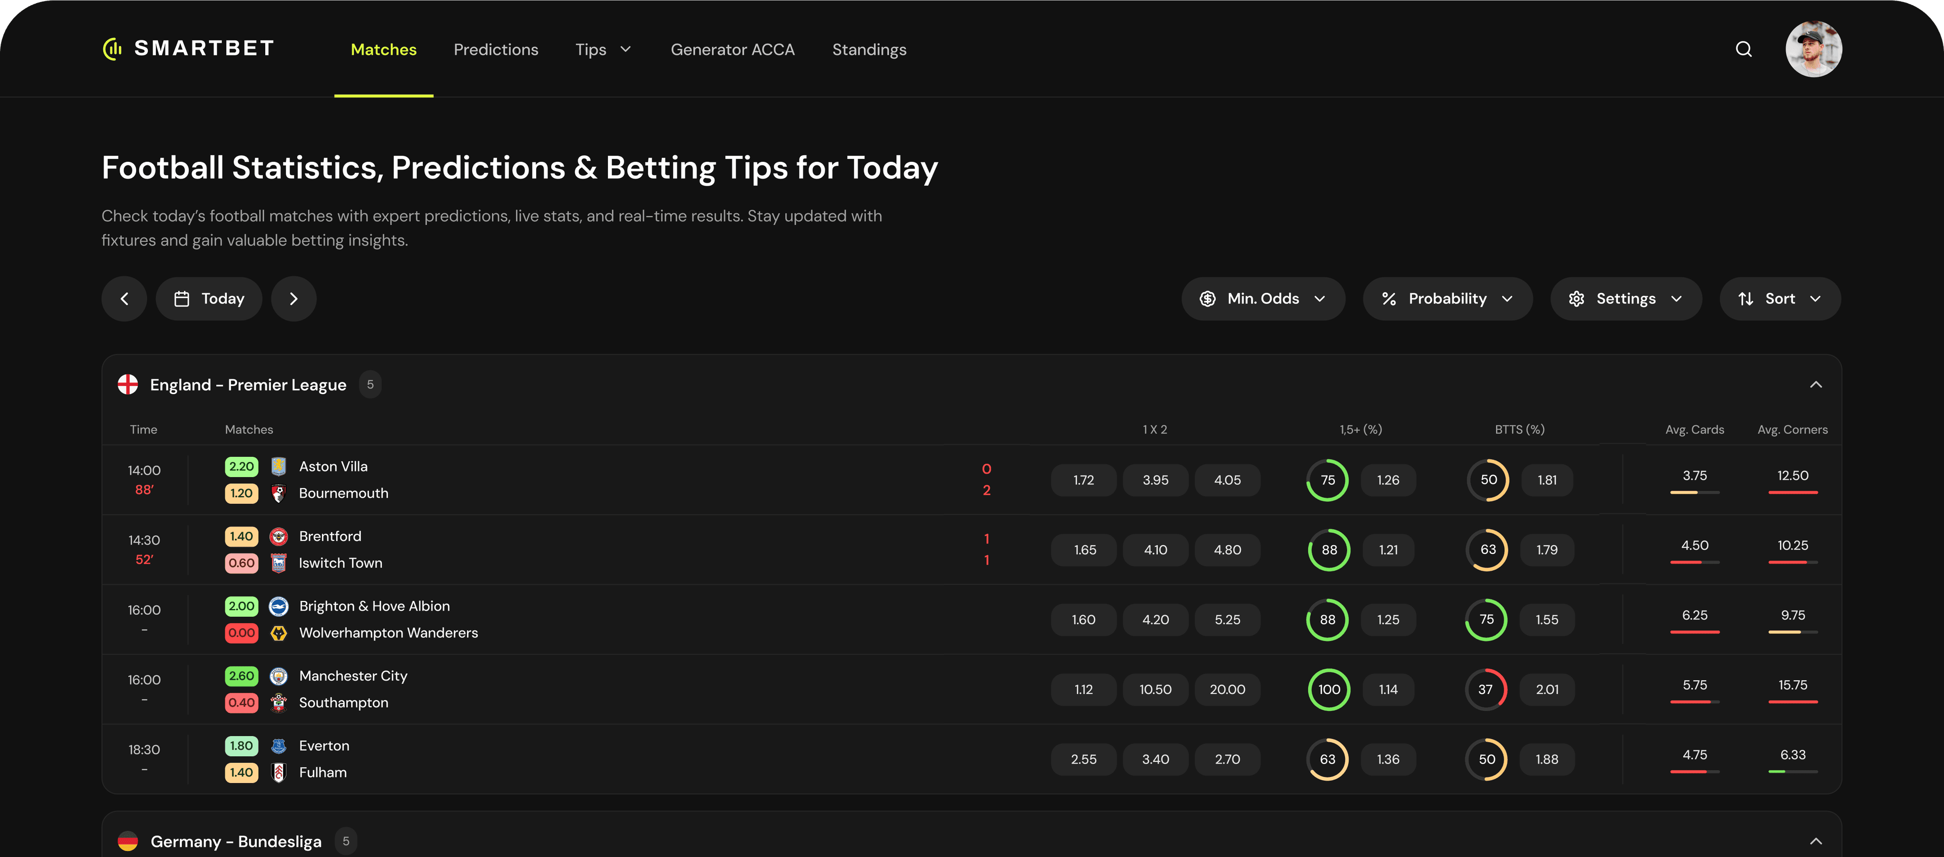Collapse the England Premier League section
The image size is (1944, 857).
pos(1816,385)
